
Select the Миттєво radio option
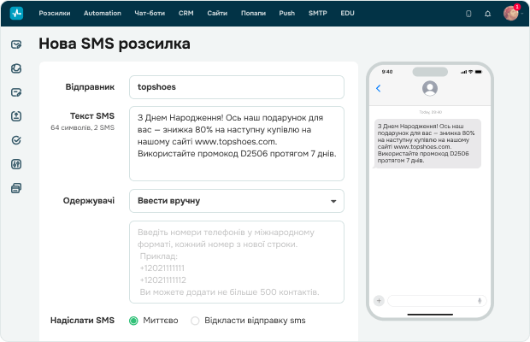point(133,321)
